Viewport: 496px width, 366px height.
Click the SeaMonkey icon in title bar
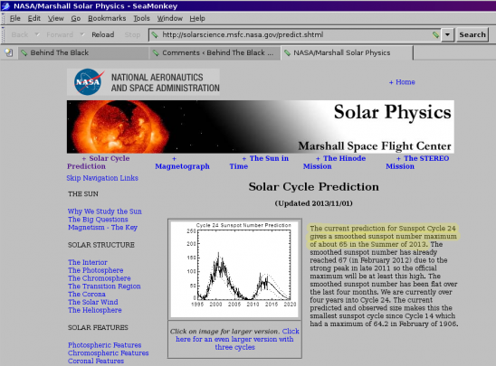pyautogui.click(x=5, y=6)
